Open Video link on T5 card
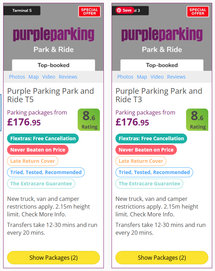Image resolution: width=215 pixels, height=271 pixels. 49,77
